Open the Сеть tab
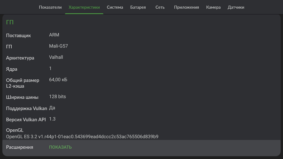The width and height of the screenshot is (283, 159). 160,7
